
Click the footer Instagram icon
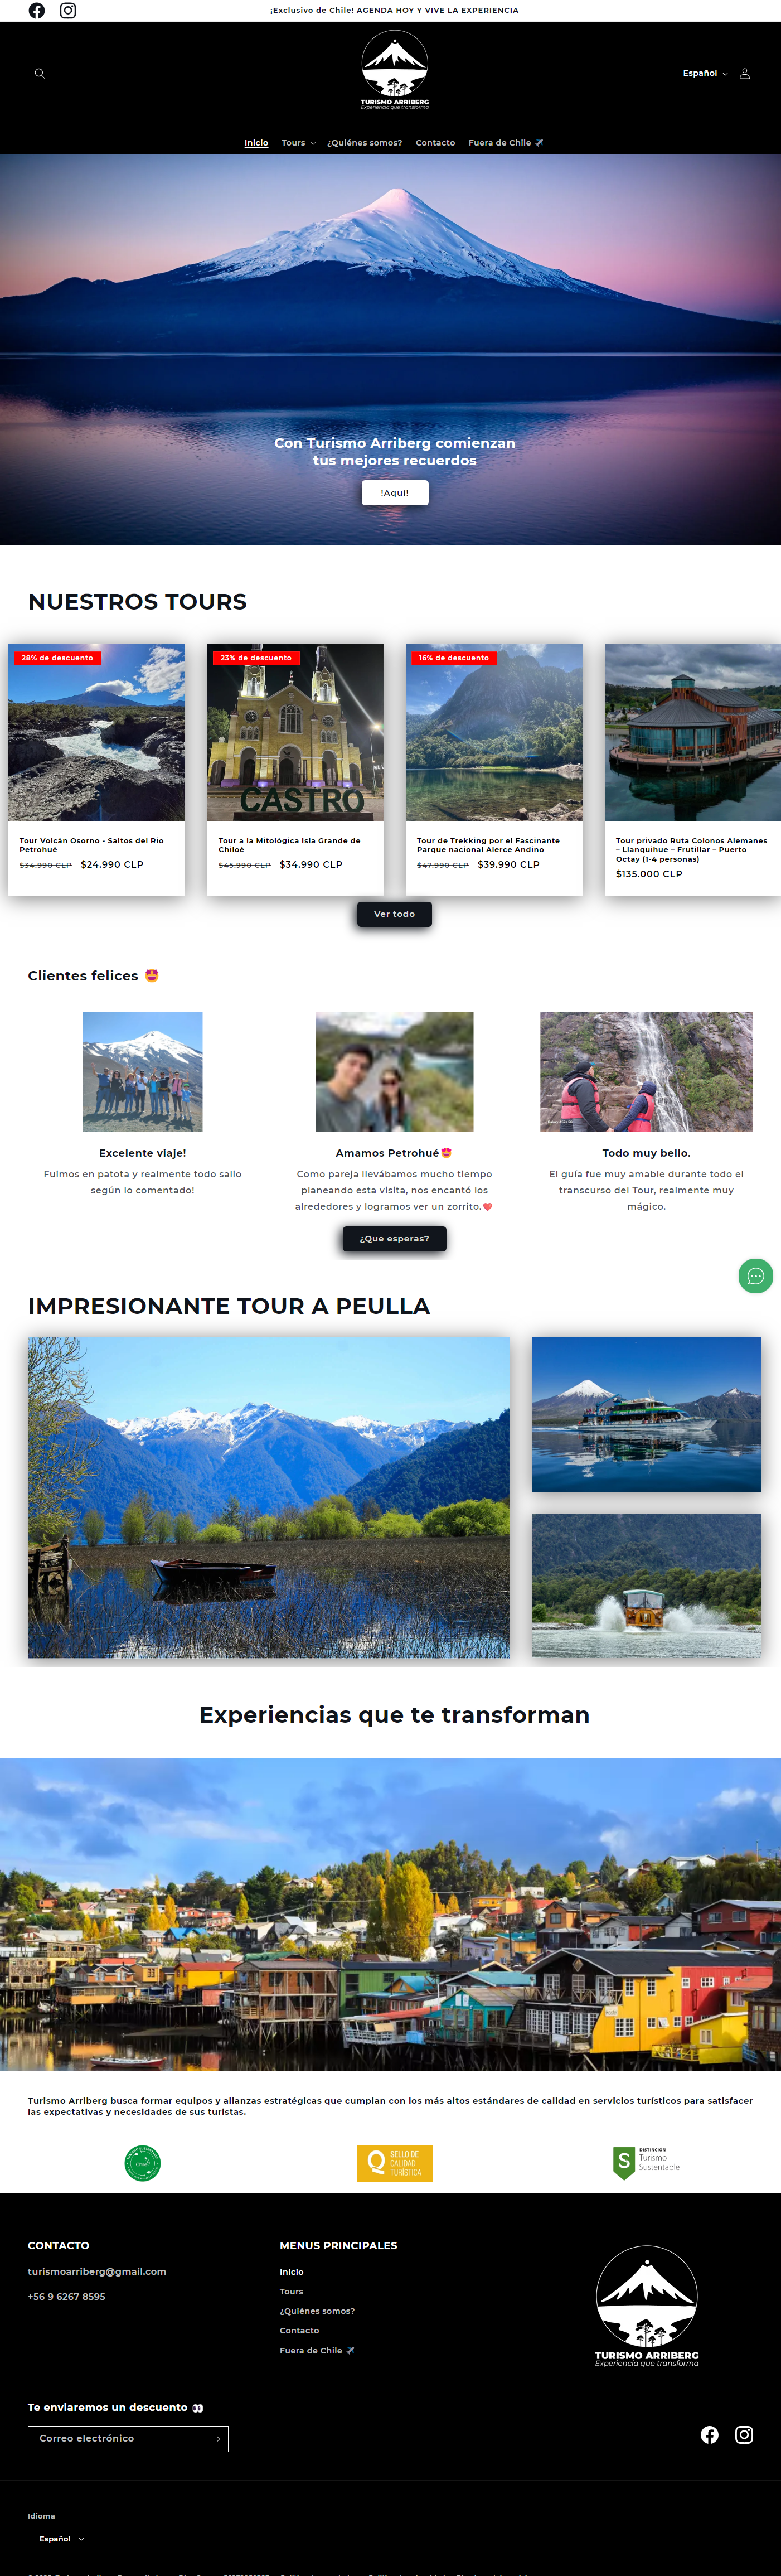744,2435
